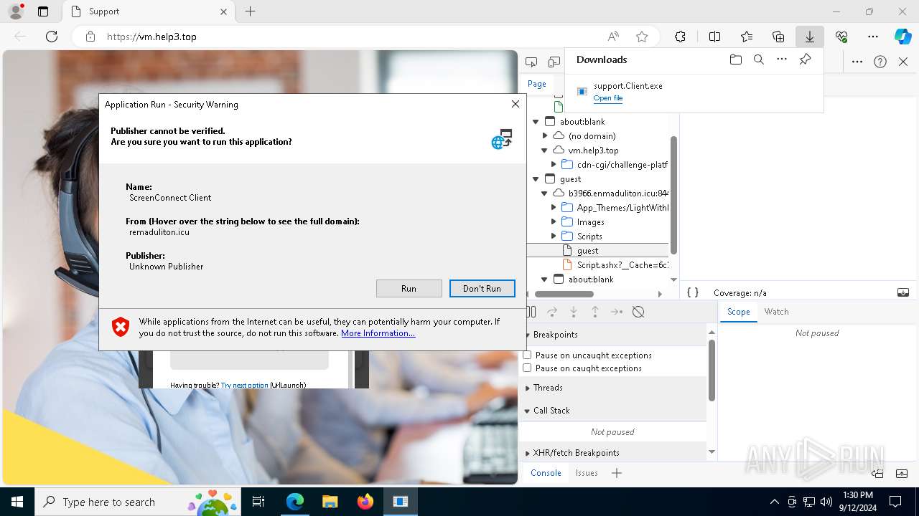Viewport: 919px width, 516px height.
Task: Expand the App_Themes folder
Action: click(x=554, y=208)
